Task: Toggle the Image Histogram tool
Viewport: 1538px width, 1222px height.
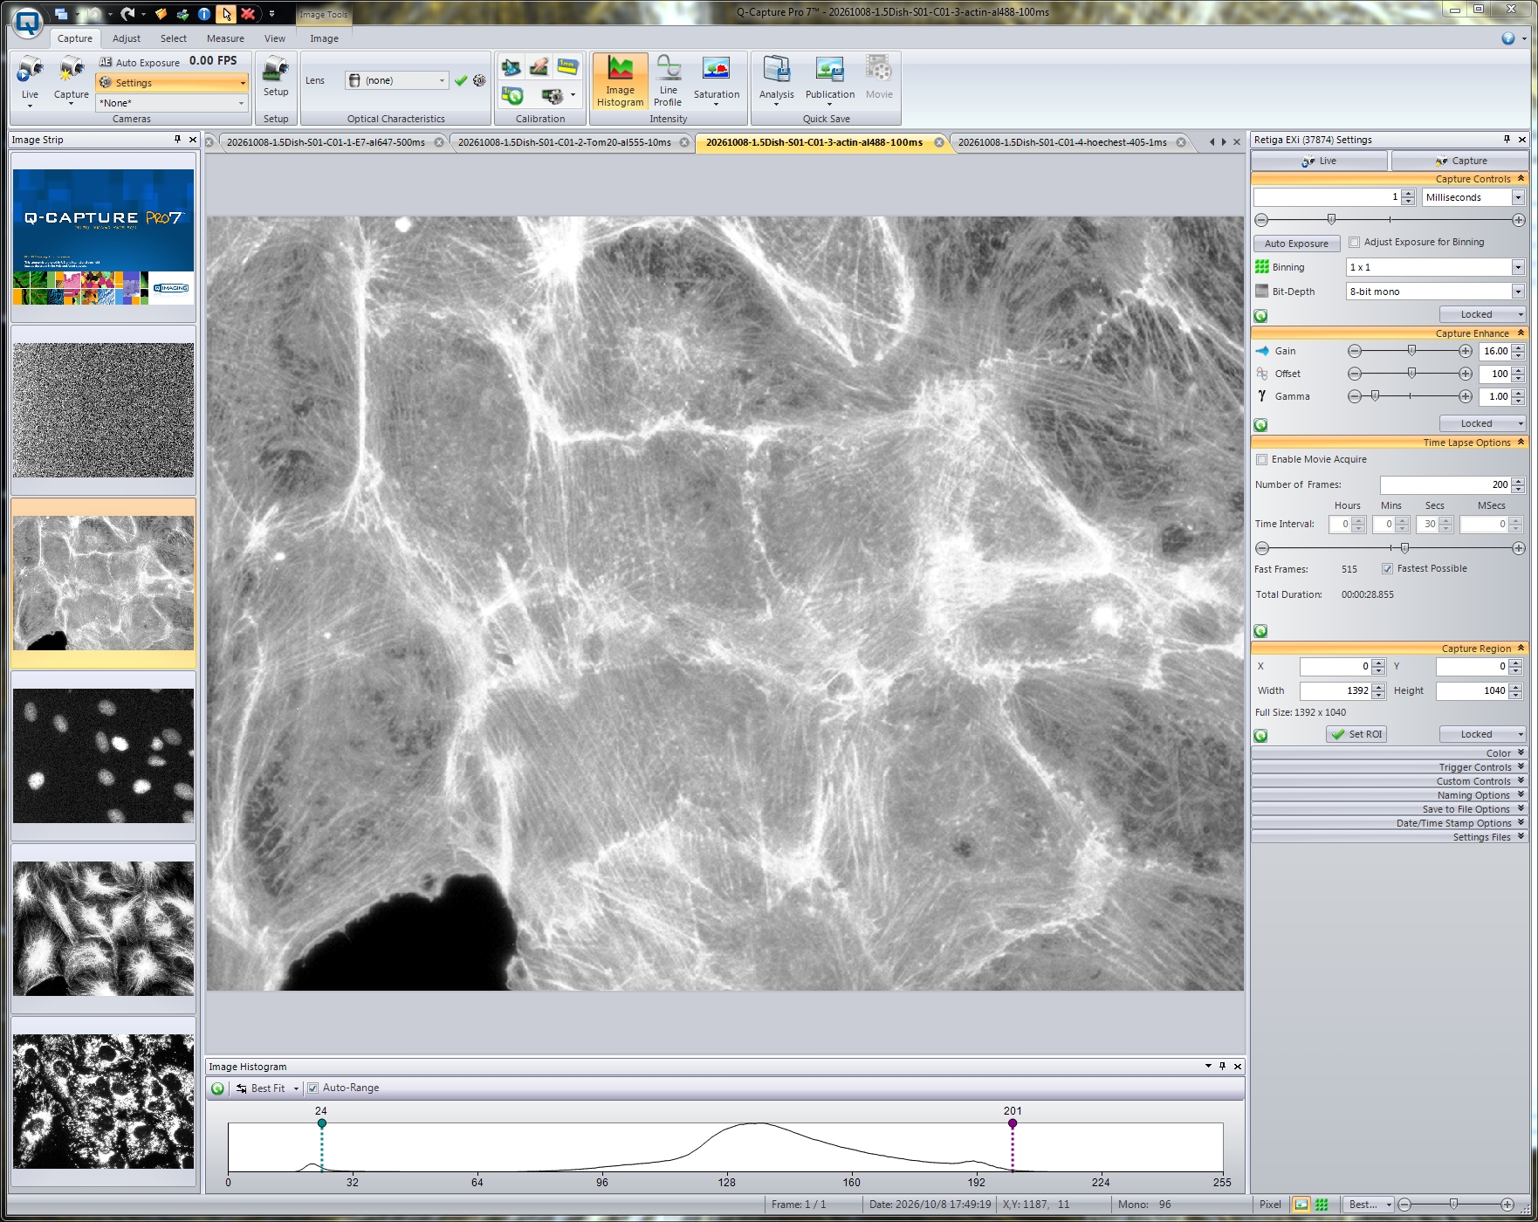Action: [620, 81]
